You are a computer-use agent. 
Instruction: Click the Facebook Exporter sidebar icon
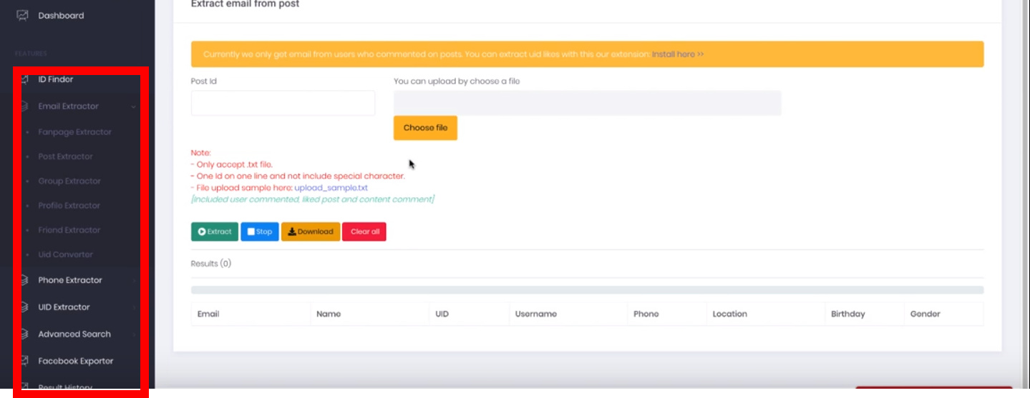pyautogui.click(x=24, y=361)
